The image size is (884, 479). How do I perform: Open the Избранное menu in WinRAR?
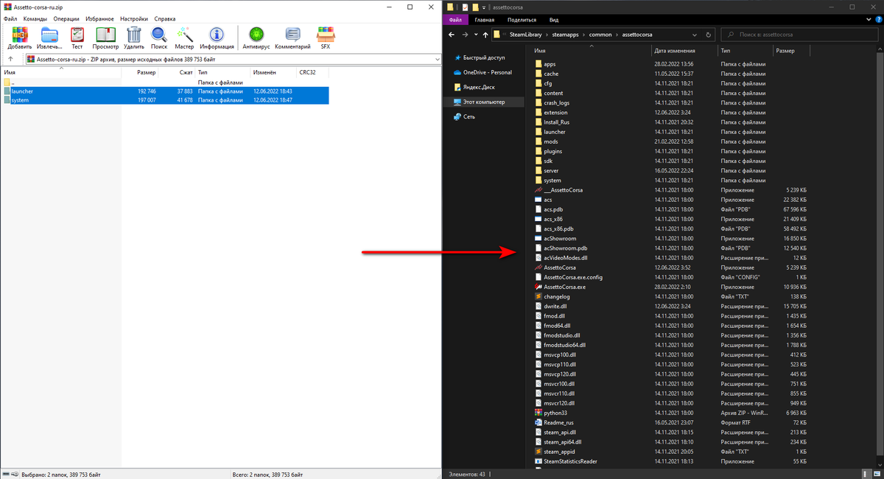[x=99, y=18]
